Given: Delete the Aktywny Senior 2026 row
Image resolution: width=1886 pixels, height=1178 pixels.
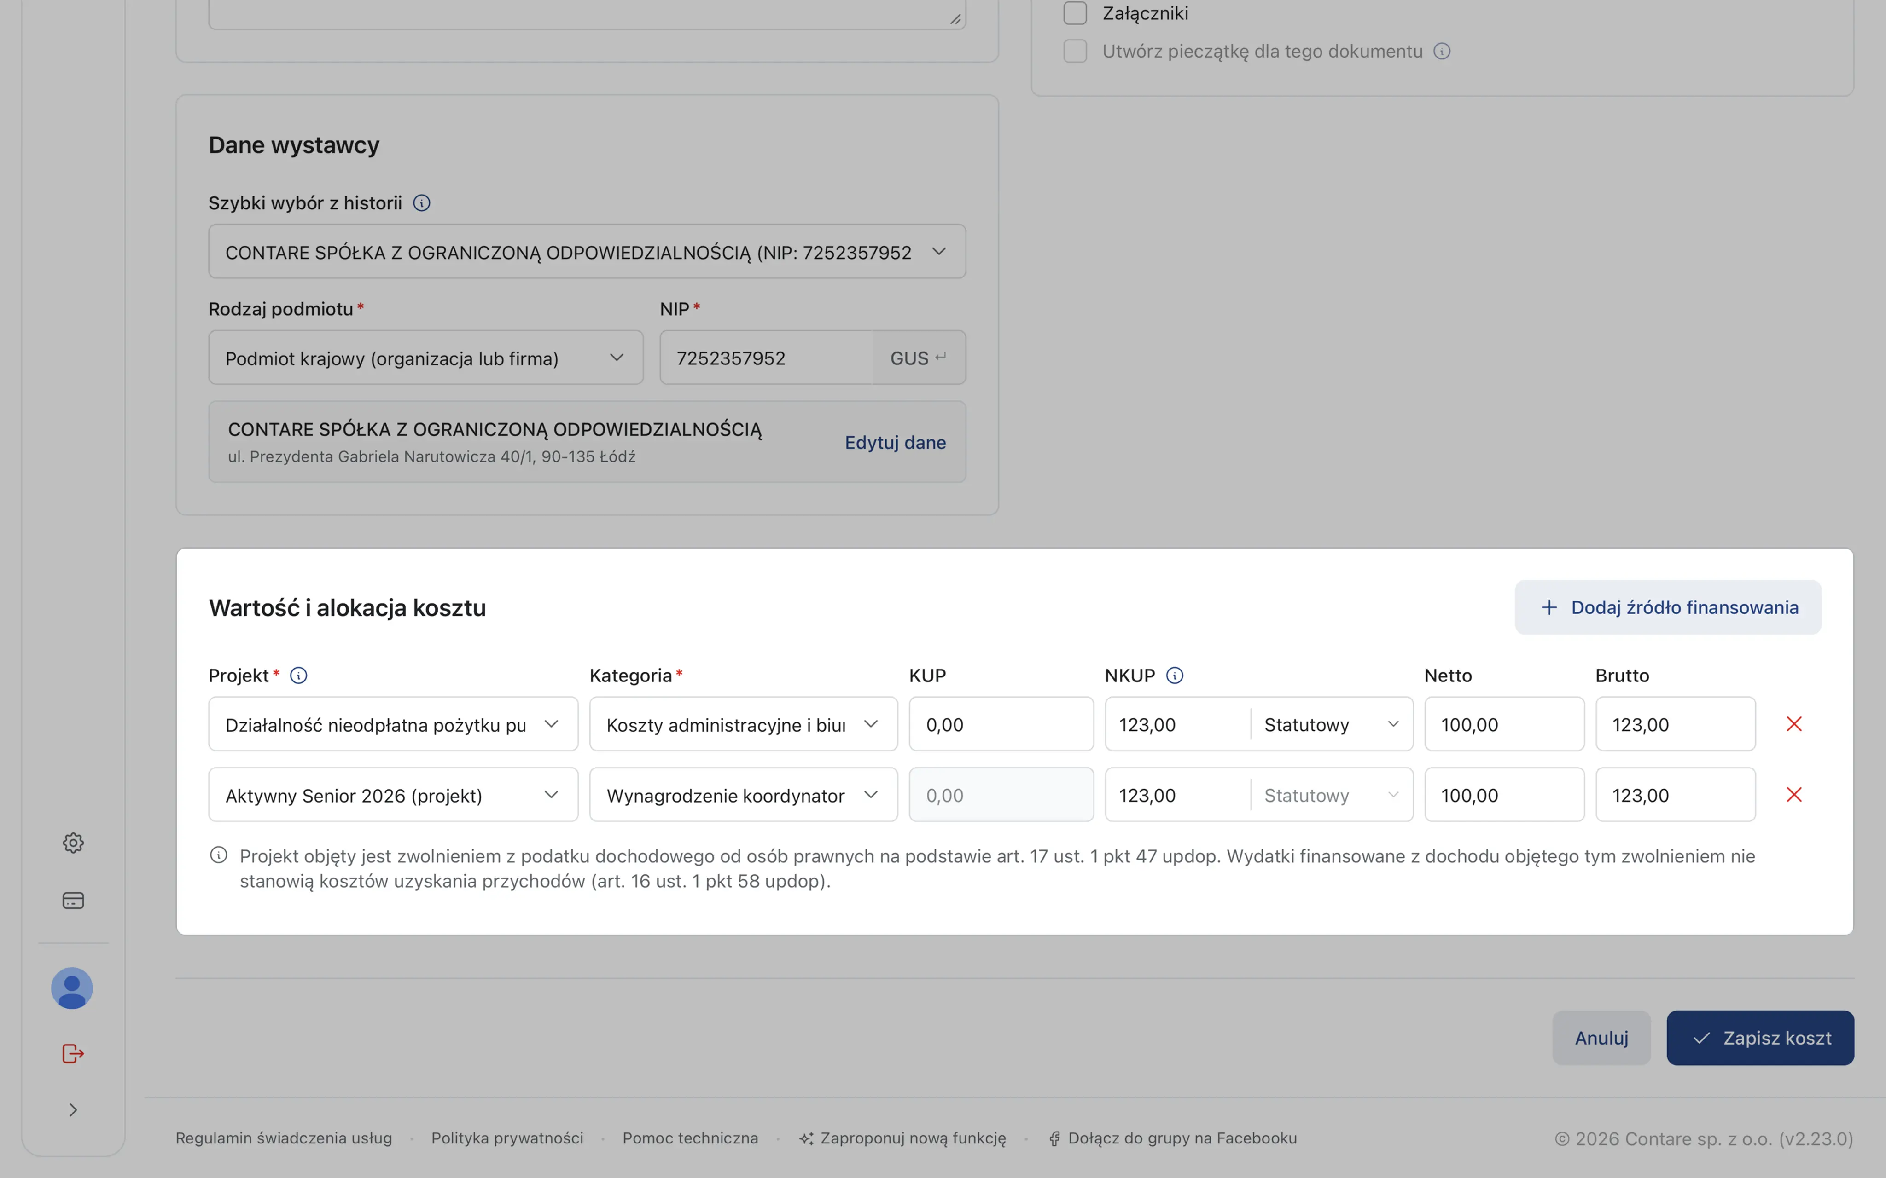Looking at the screenshot, I should click(x=1793, y=795).
